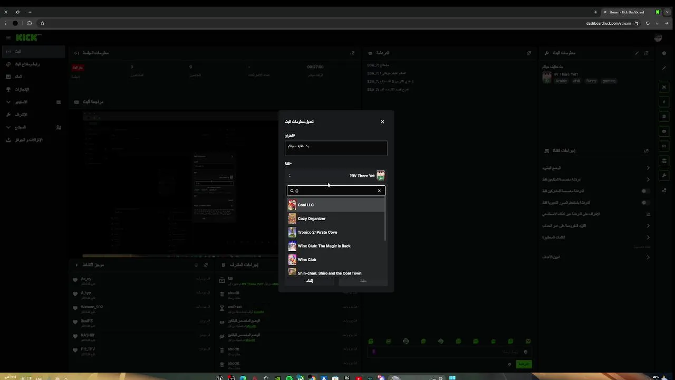Pick Tropico 2: Pirate Cove category

336,232
